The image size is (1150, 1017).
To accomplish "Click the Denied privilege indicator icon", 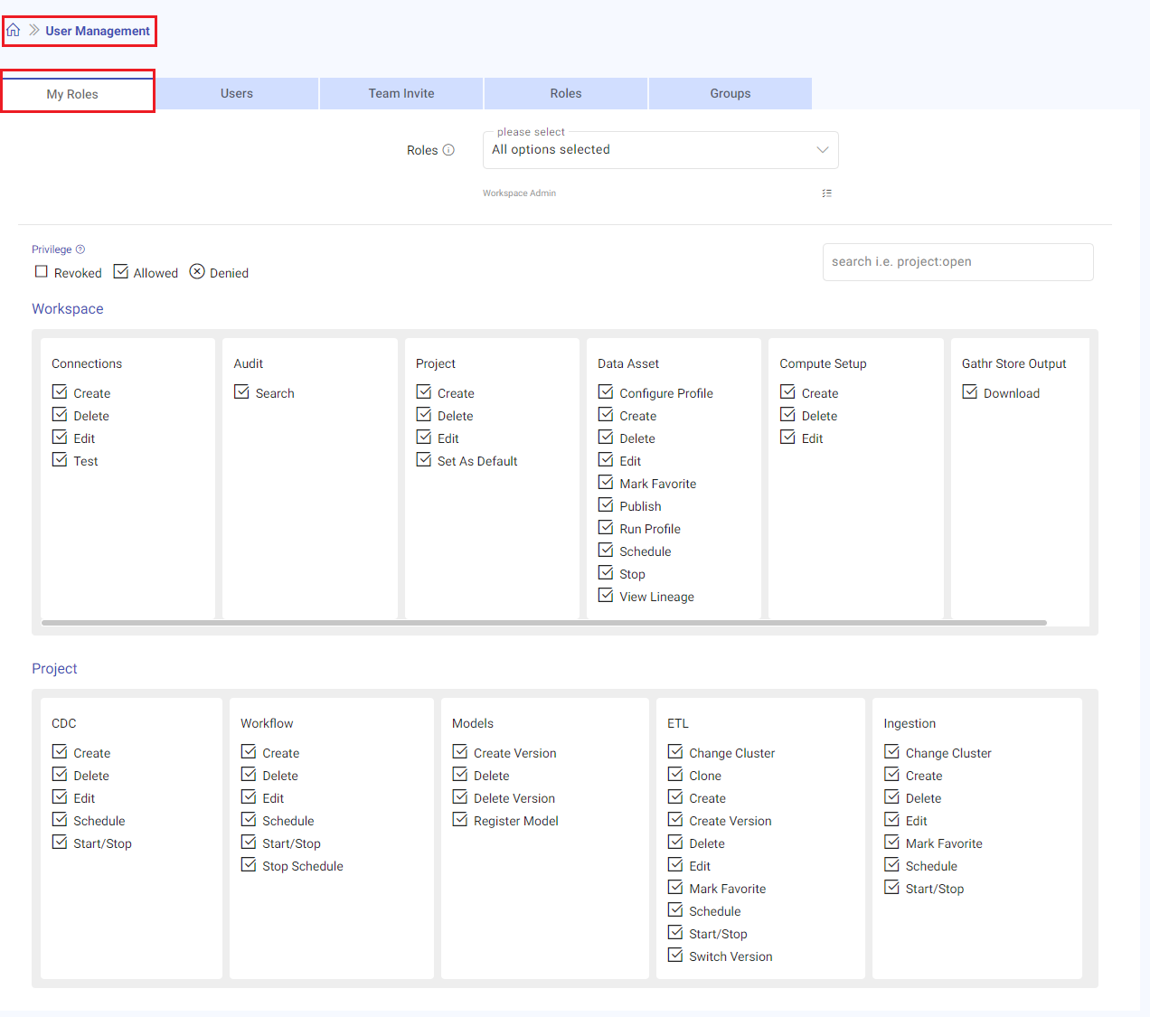I will (x=197, y=271).
